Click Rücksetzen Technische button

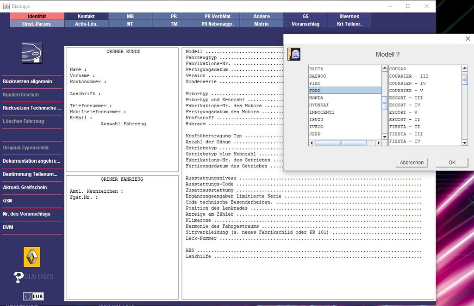tap(32, 108)
